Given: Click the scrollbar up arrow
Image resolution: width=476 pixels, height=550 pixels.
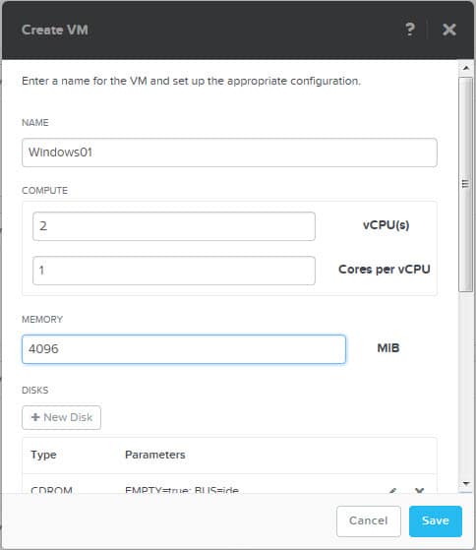Looking at the screenshot, I should point(466,68).
